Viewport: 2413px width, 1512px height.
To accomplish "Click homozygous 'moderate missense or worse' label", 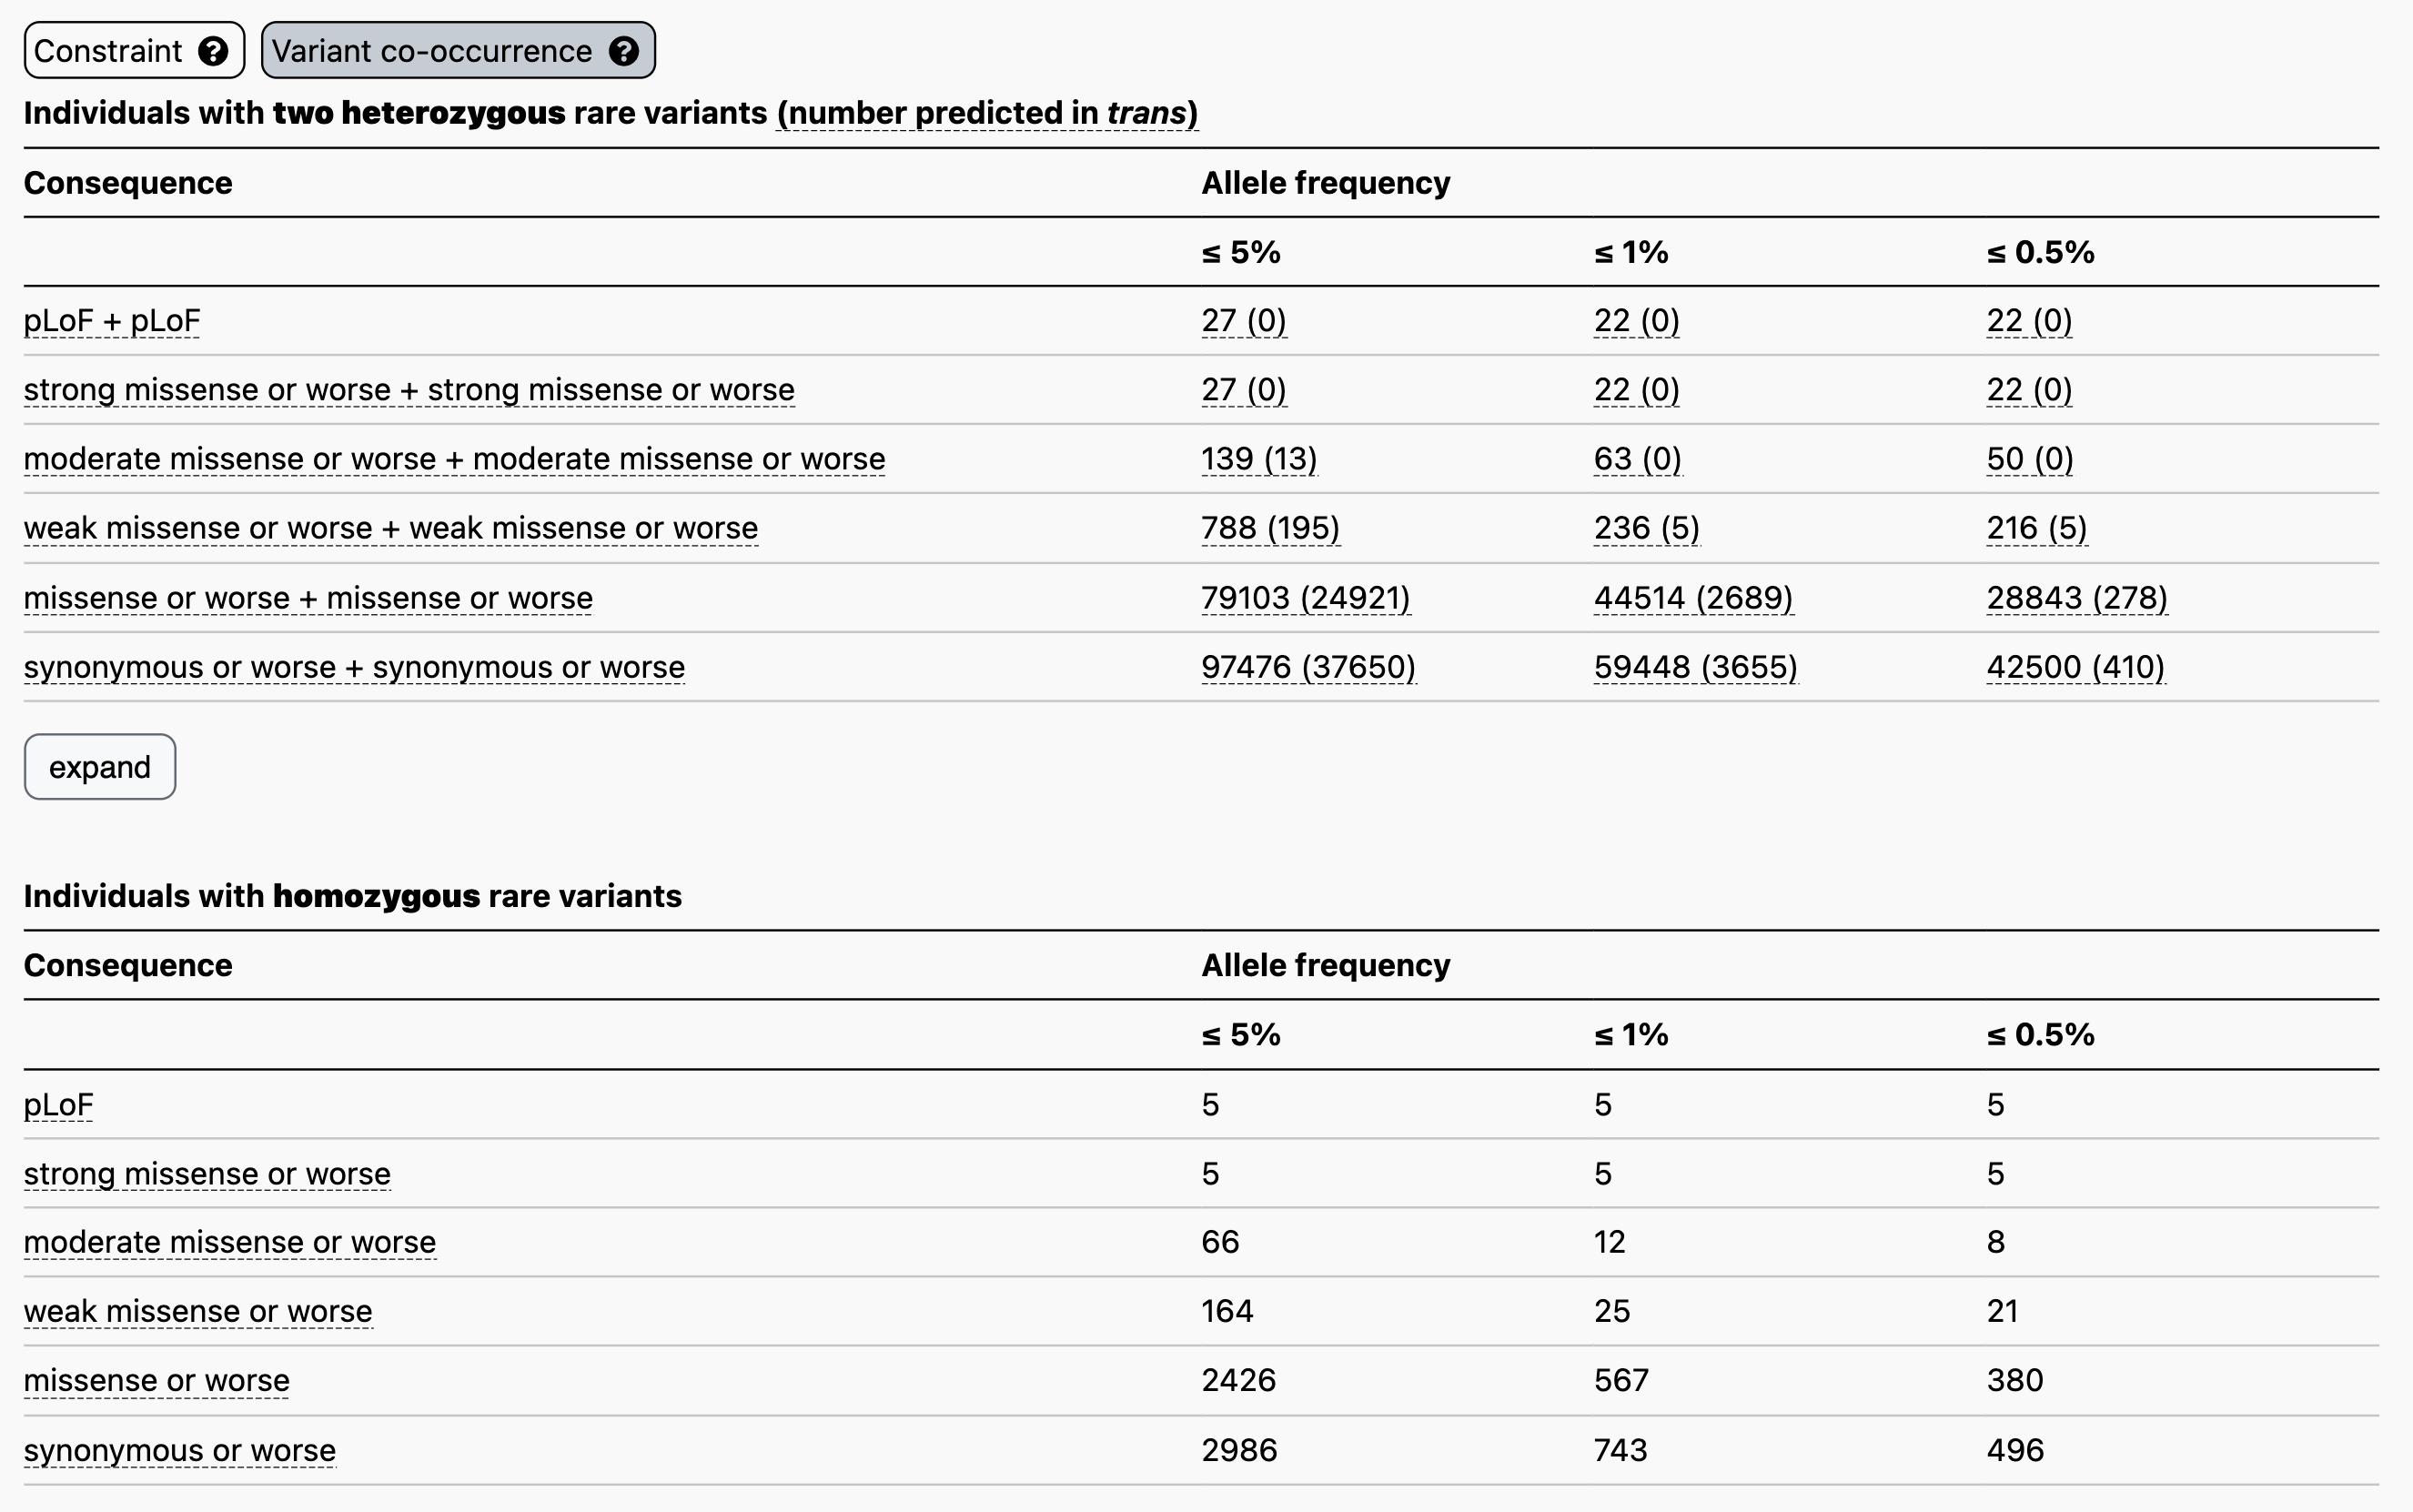I will 230,1242.
